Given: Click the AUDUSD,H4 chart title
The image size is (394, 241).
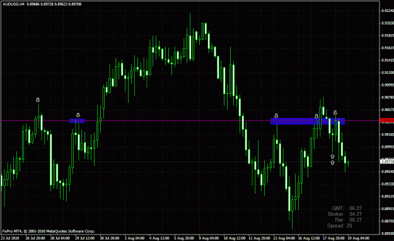Looking at the screenshot, I should [14, 4].
